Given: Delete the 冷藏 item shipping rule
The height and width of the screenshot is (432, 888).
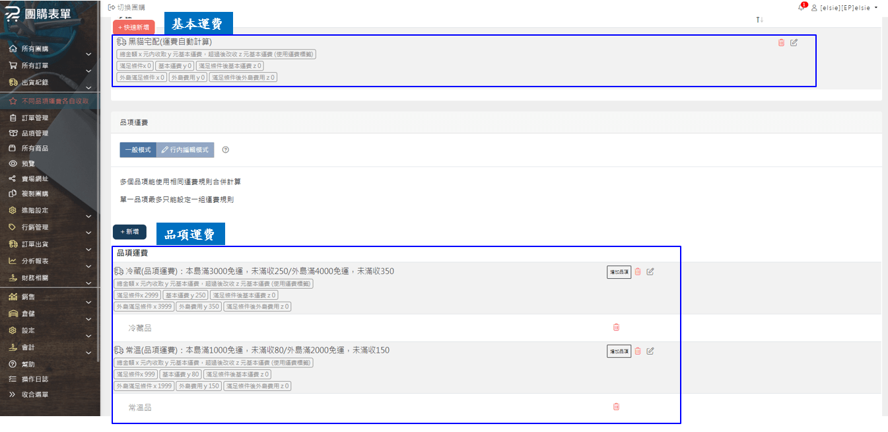Looking at the screenshot, I should click(x=638, y=271).
